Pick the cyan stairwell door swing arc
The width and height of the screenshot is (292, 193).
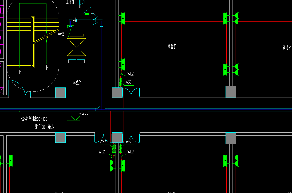[20, 88]
